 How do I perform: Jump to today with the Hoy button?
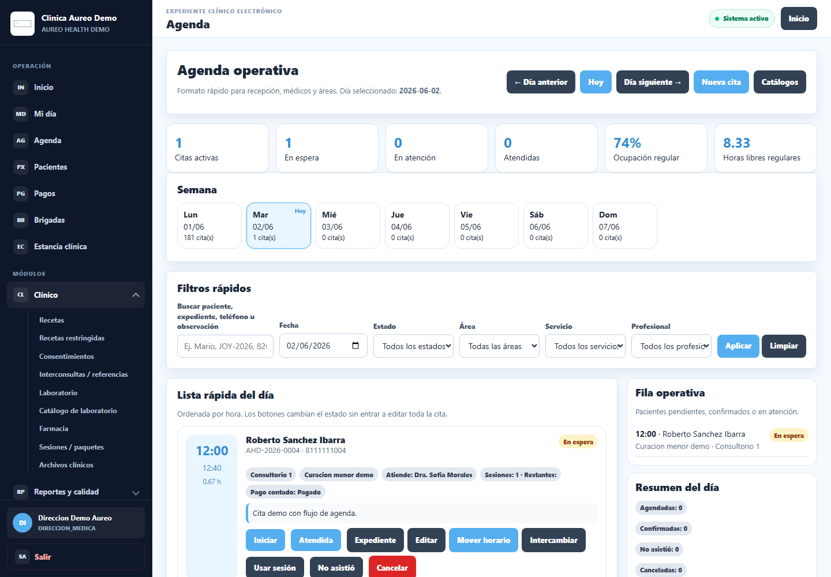pos(596,82)
